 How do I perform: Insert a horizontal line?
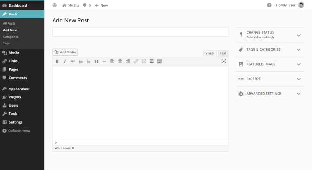pos(104,61)
